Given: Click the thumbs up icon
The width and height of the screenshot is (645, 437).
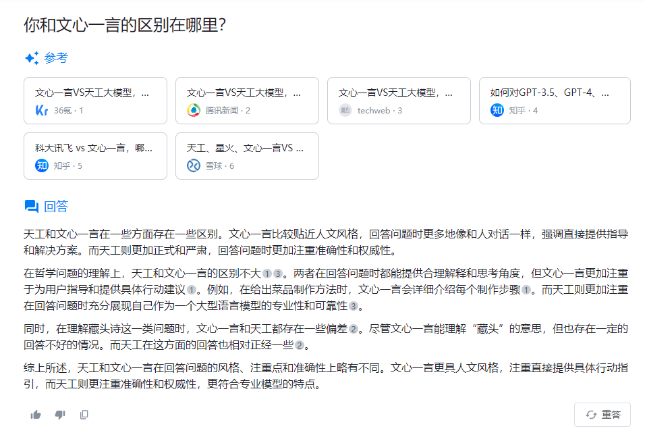Looking at the screenshot, I should [36, 414].
